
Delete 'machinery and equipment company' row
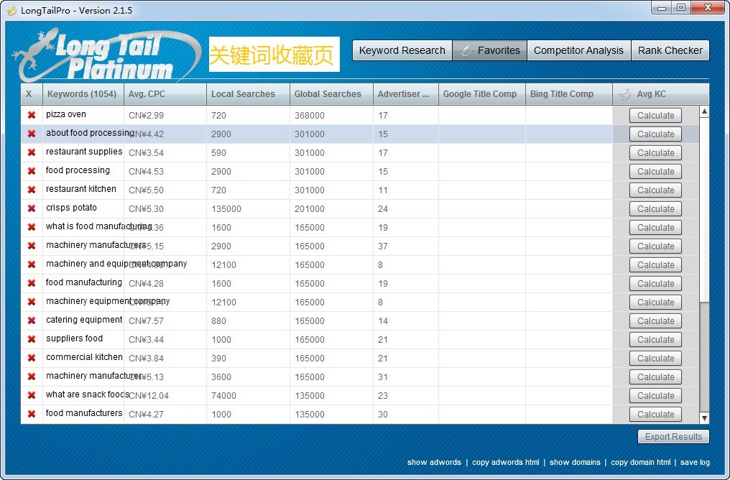[32, 264]
